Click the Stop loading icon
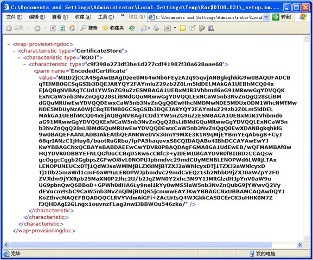The width and height of the screenshot is (313, 260). point(53,28)
